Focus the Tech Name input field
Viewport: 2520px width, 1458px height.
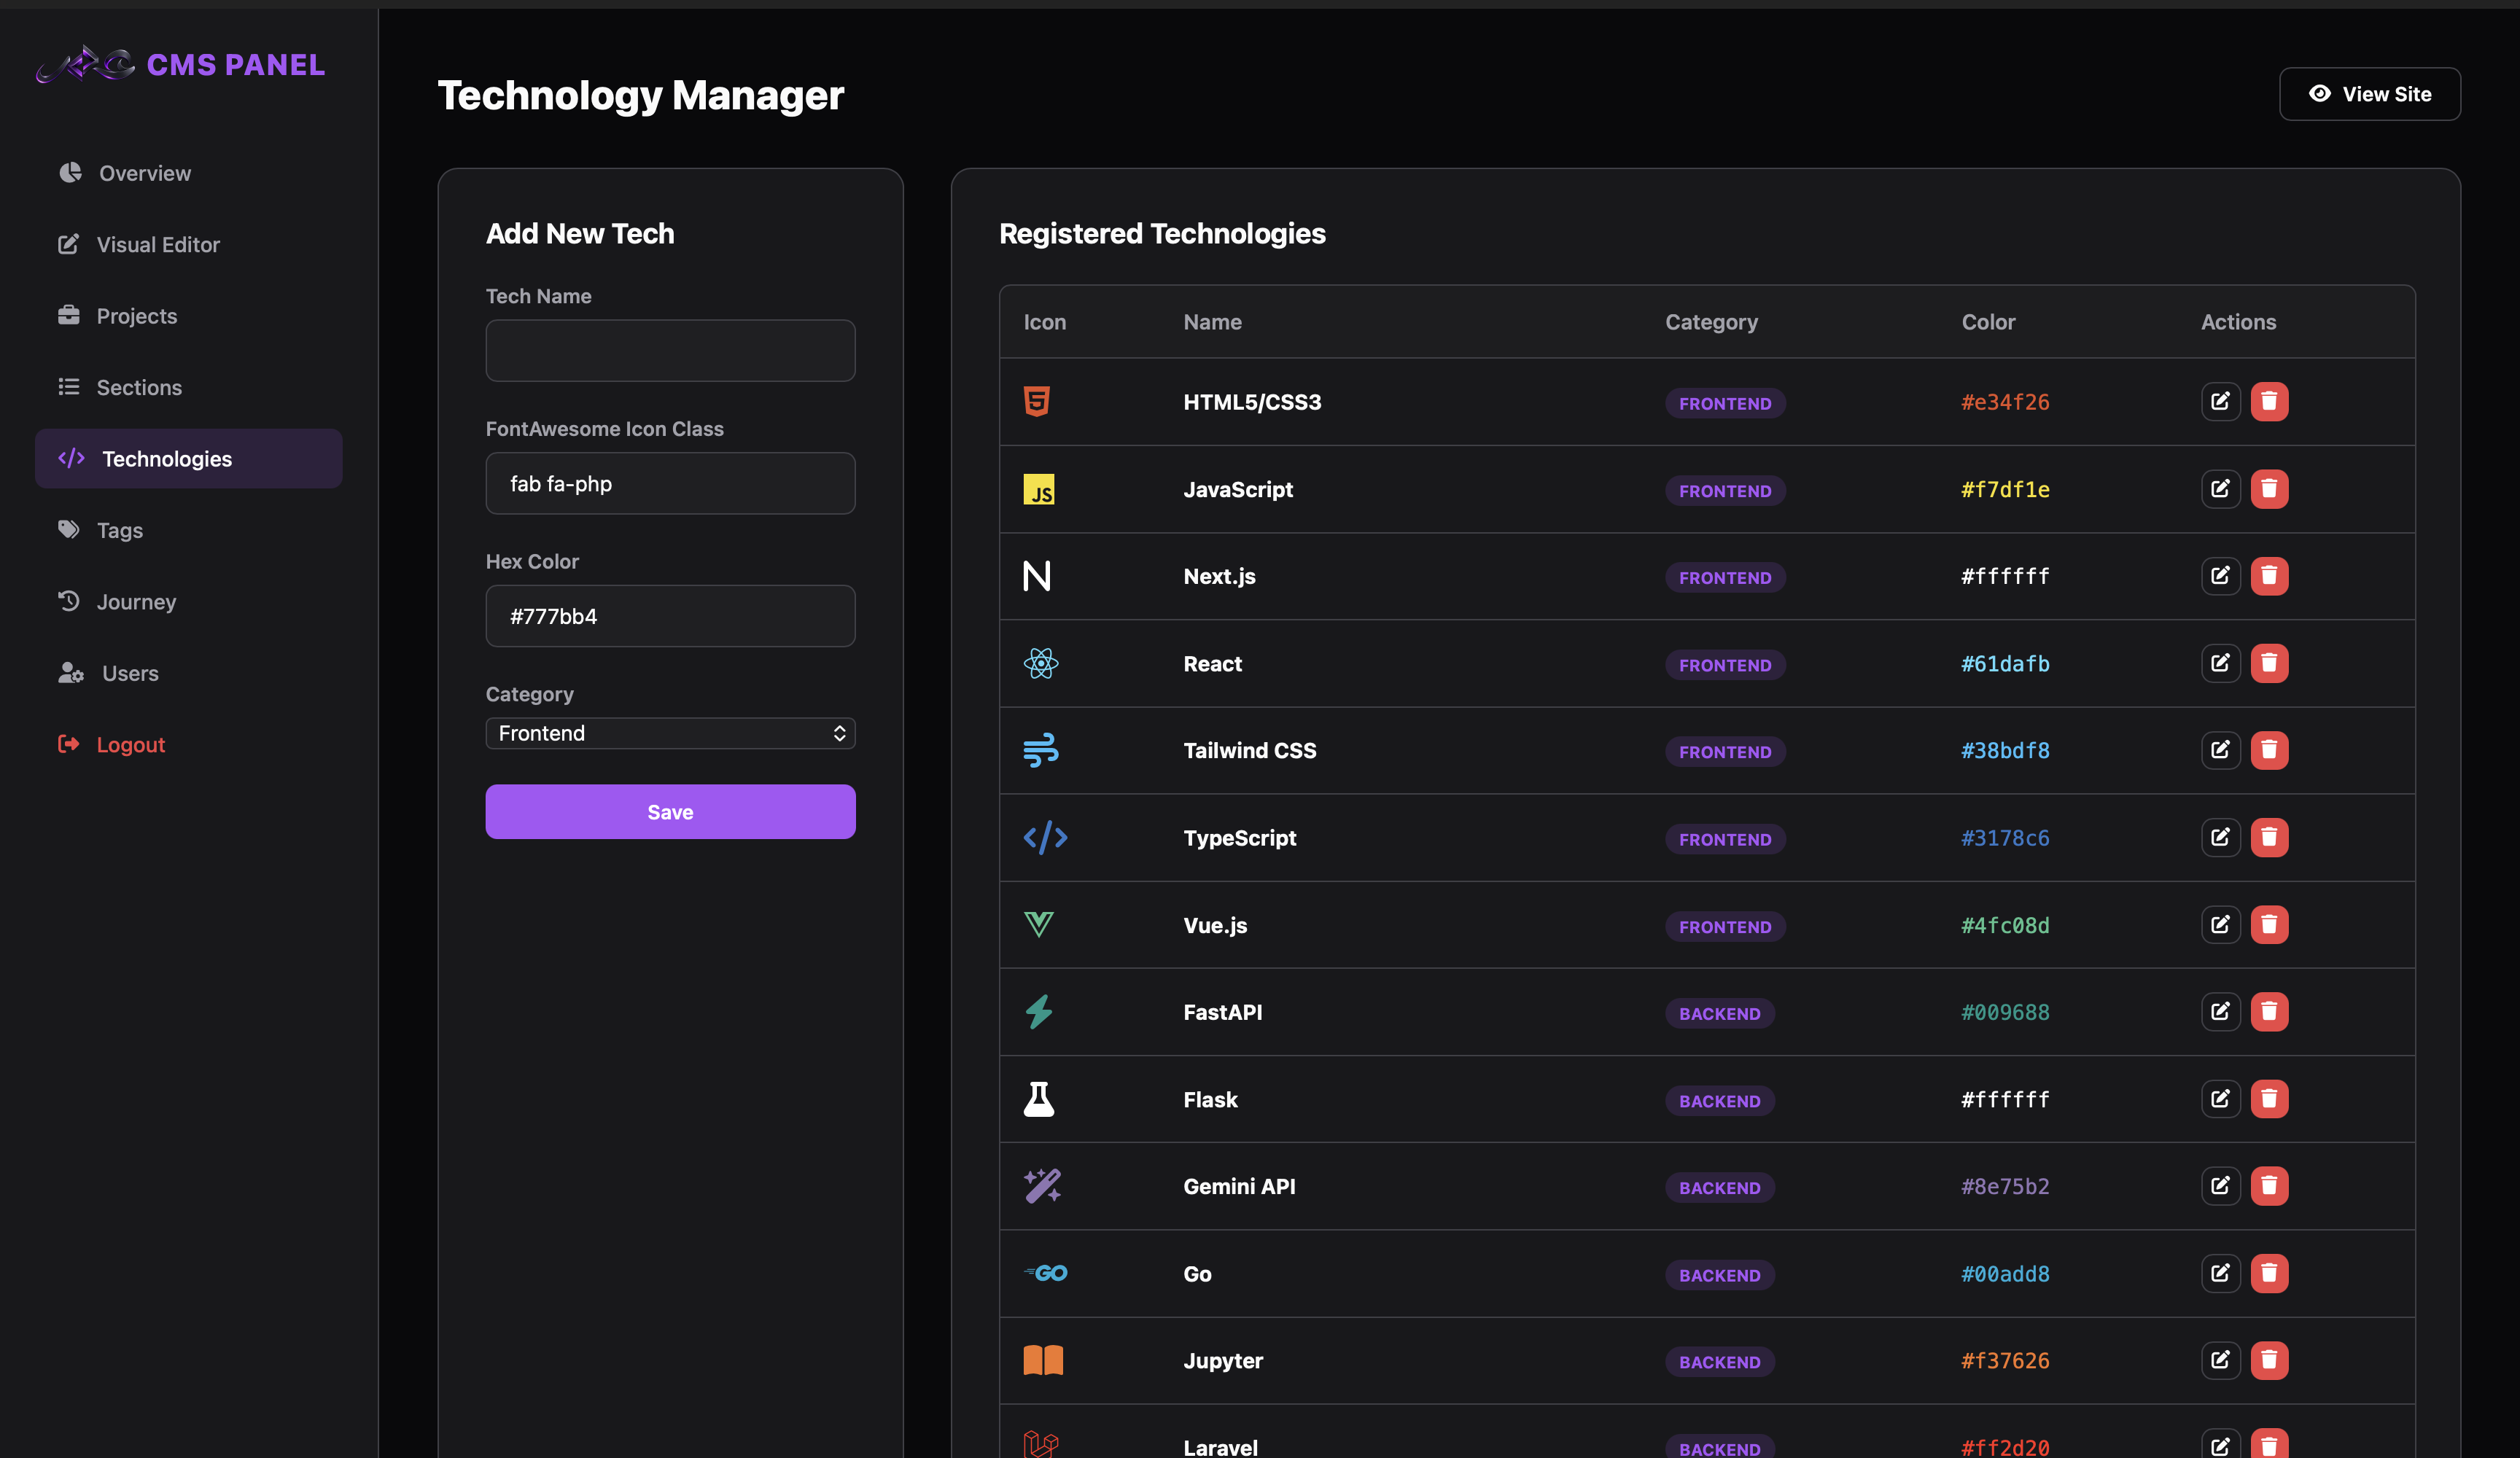[x=670, y=350]
